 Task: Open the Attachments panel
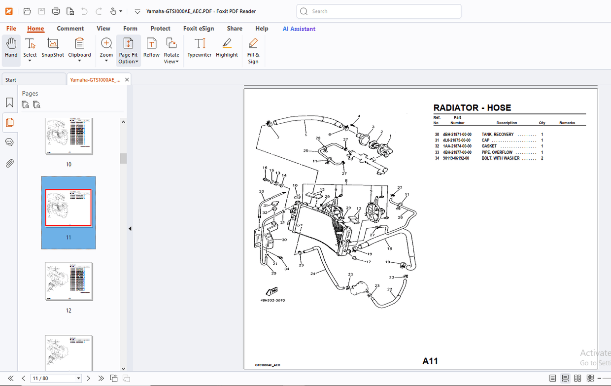coord(9,163)
